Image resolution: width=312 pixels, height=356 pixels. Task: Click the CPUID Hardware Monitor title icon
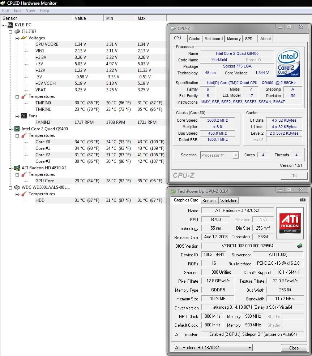point(3,3)
